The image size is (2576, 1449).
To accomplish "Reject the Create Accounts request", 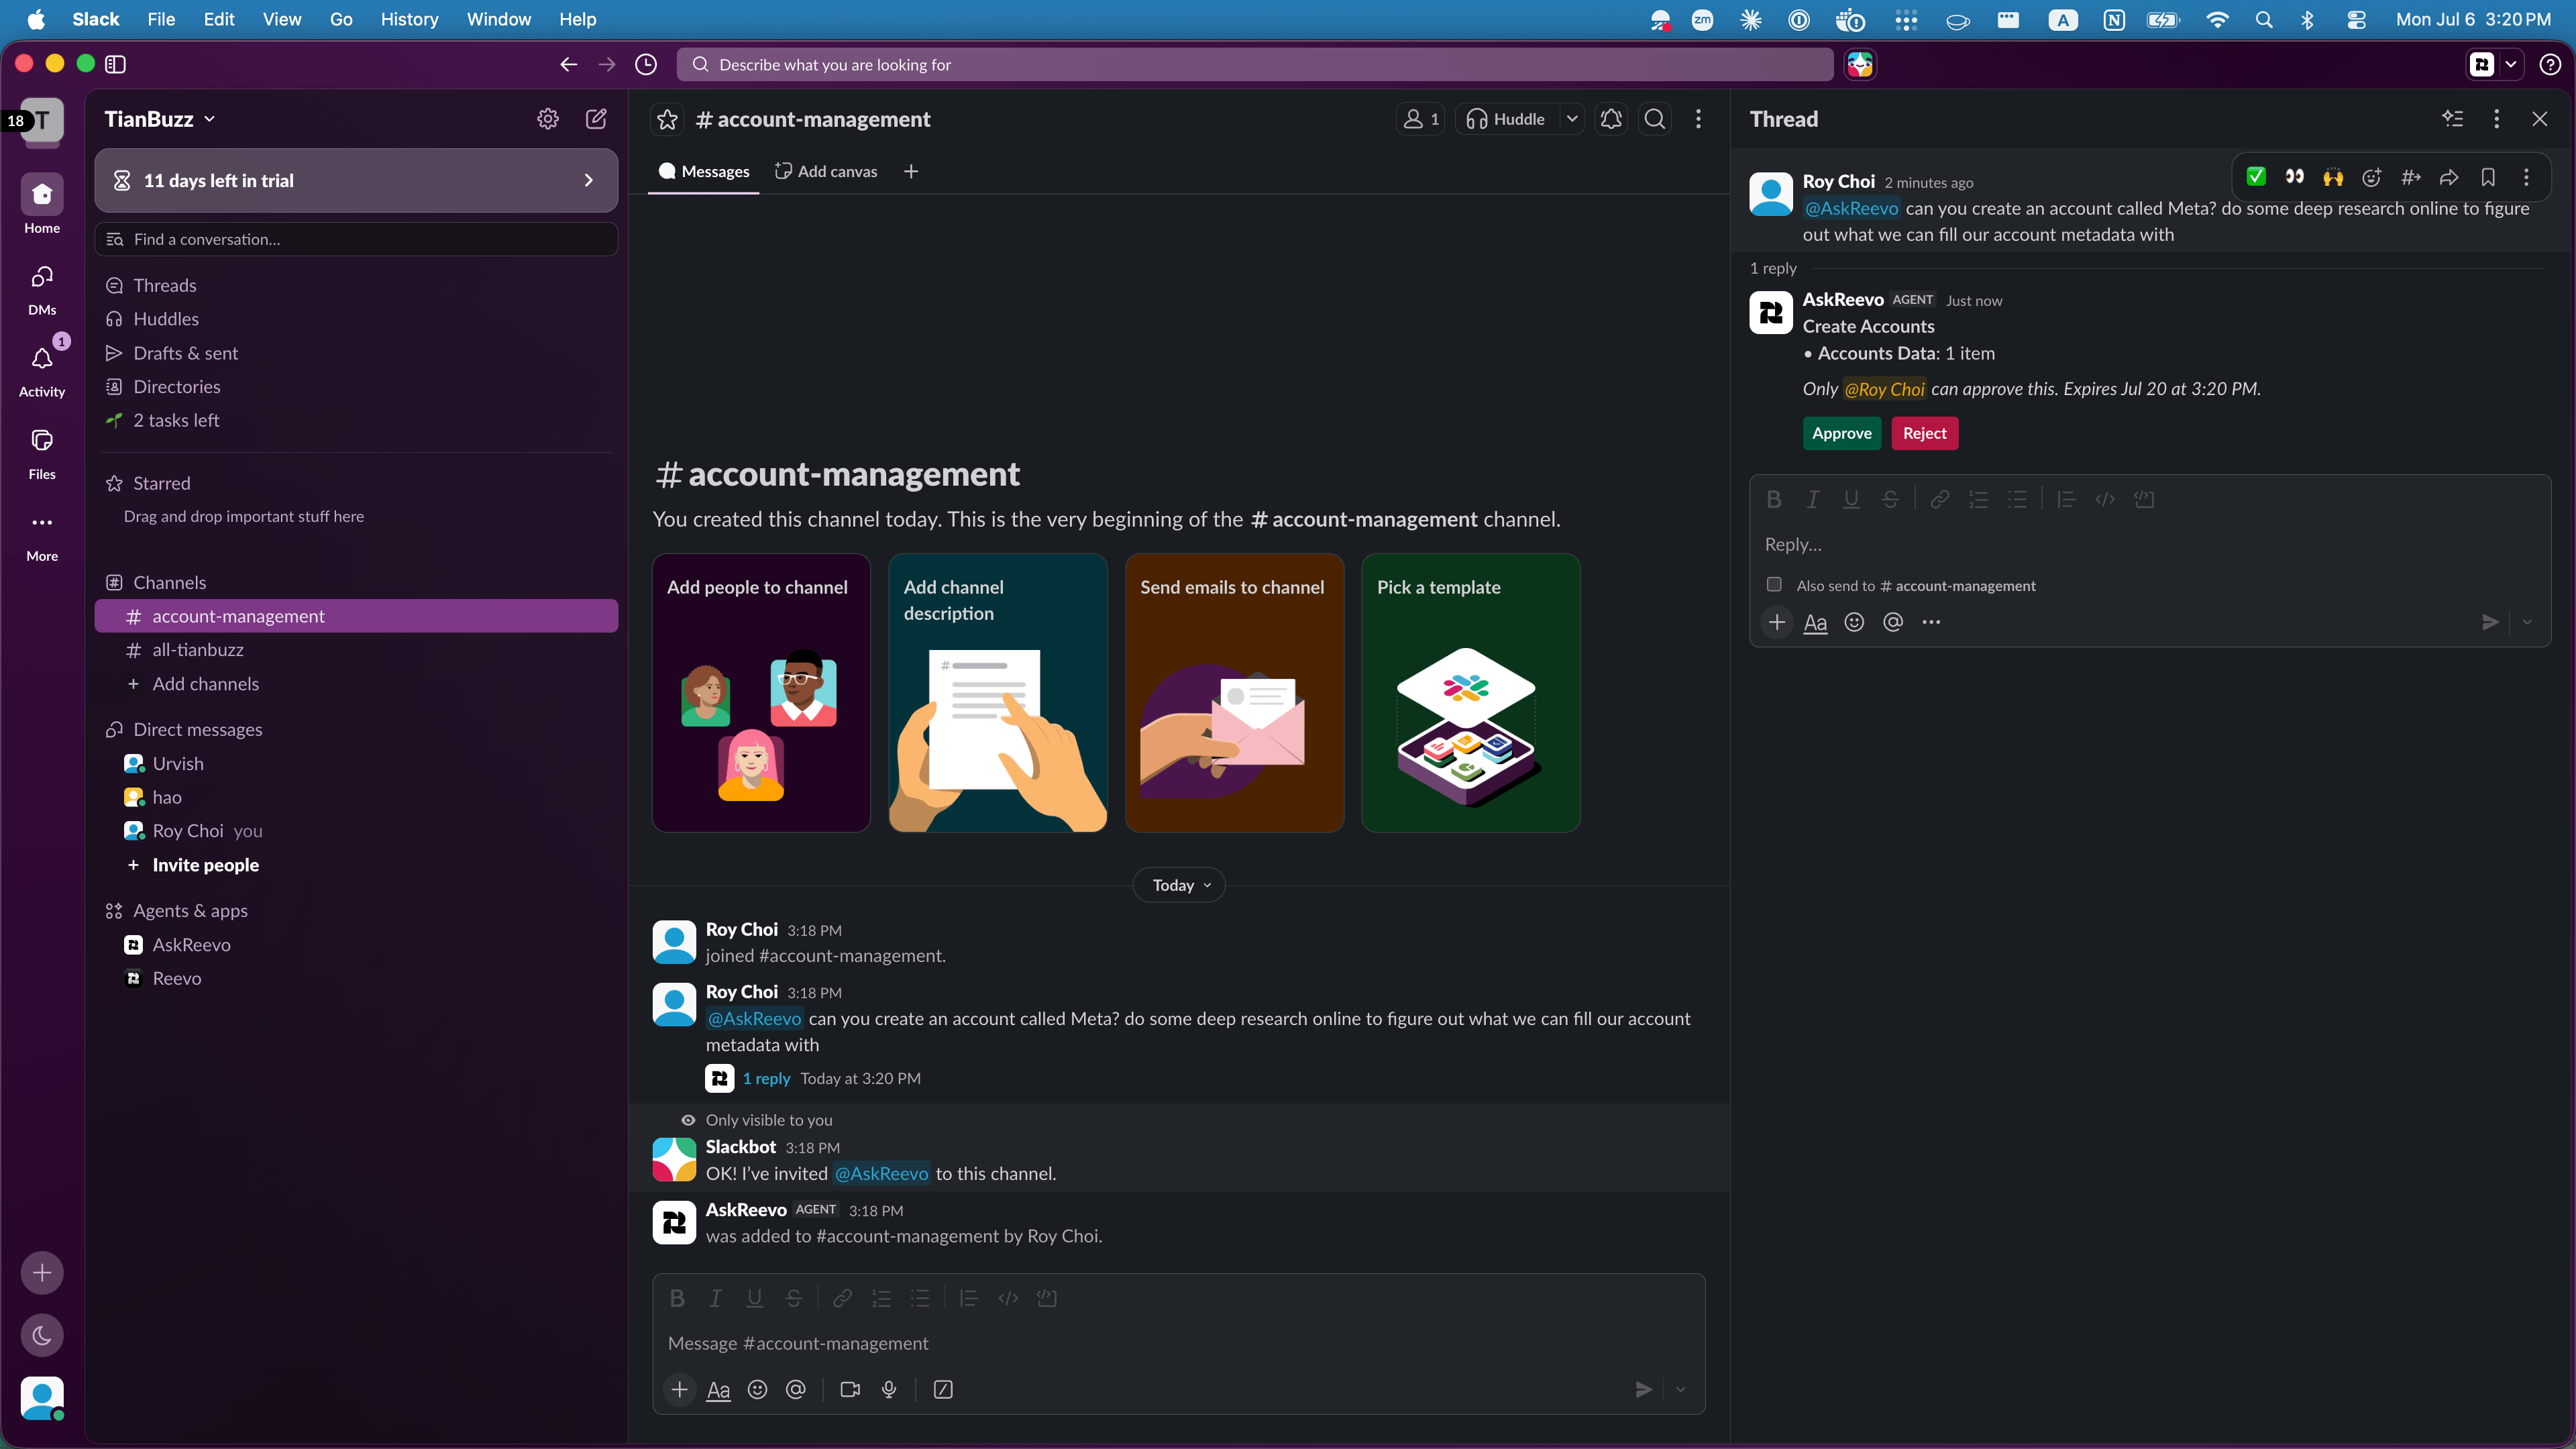I will (x=1924, y=433).
